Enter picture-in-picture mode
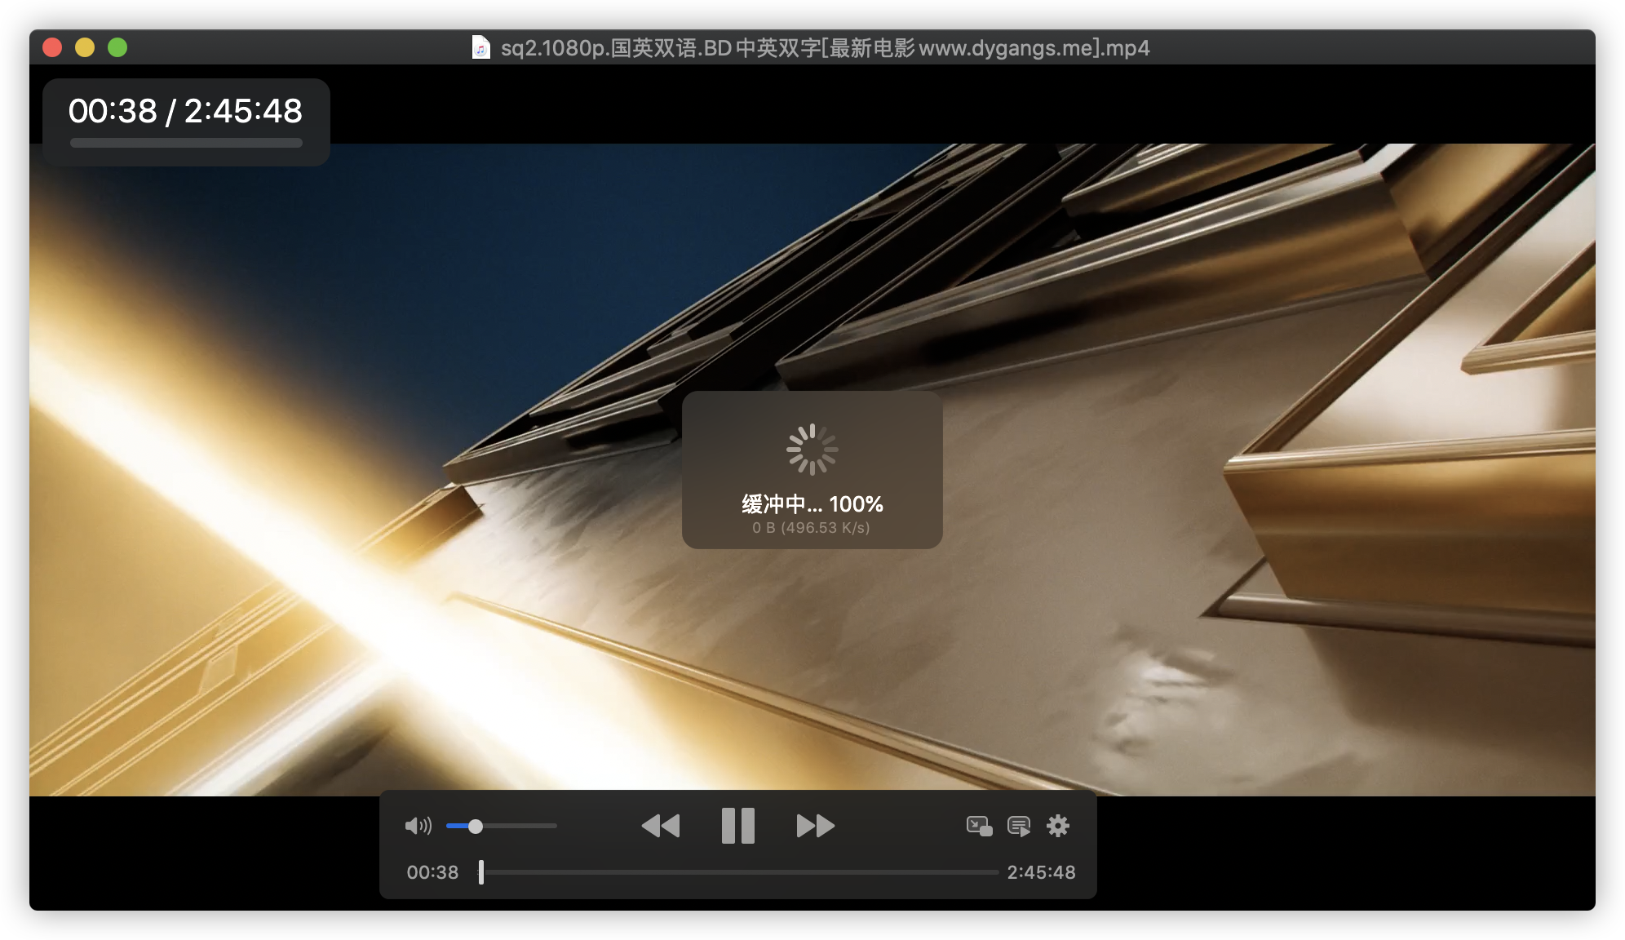Viewport: 1625px width, 940px height. click(979, 826)
